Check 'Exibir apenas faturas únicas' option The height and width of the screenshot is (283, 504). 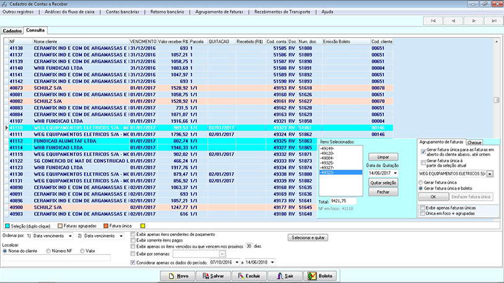(x=422, y=207)
